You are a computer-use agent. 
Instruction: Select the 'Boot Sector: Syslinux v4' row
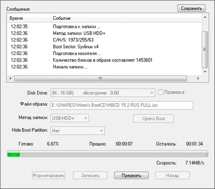105,47
